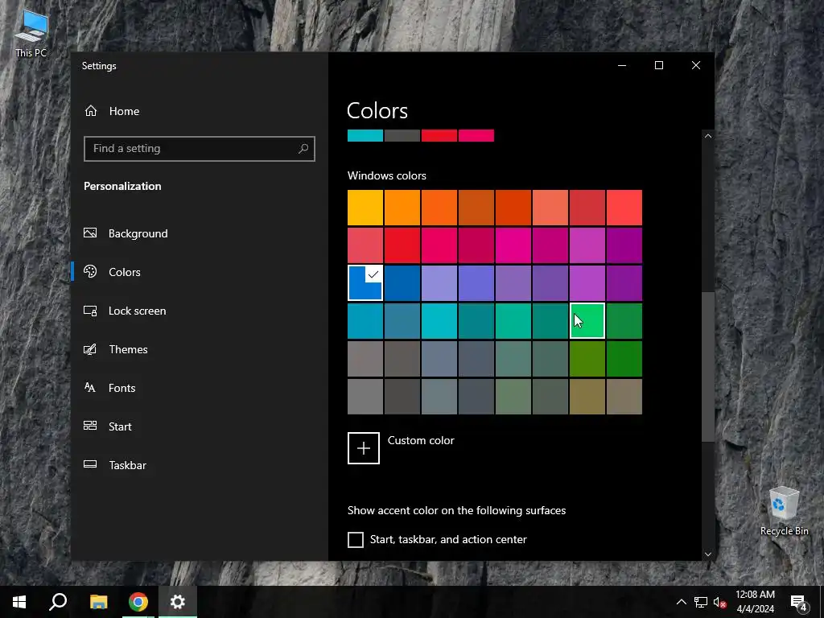Click the Background picture icon
This screenshot has height=618, width=824.
[90, 233]
